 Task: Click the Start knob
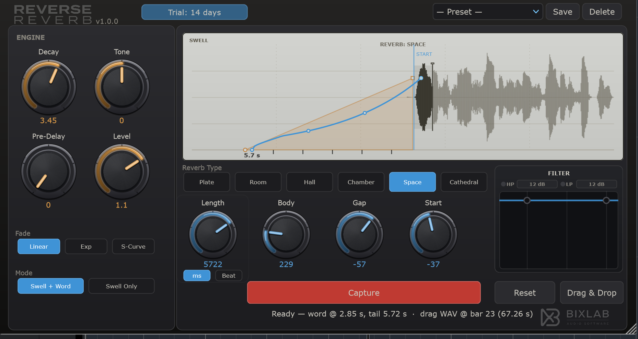tap(433, 235)
